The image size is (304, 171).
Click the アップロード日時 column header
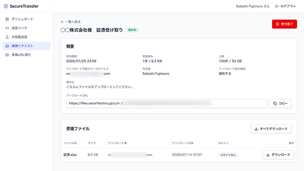[x=183, y=143]
